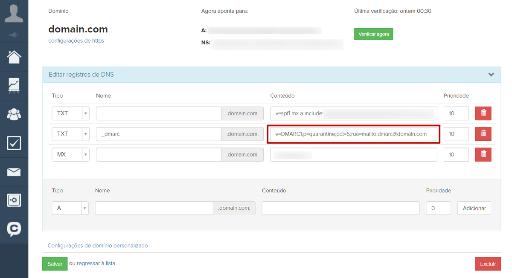Open the envelope mail icon
The width and height of the screenshot is (512, 278).
(x=14, y=172)
